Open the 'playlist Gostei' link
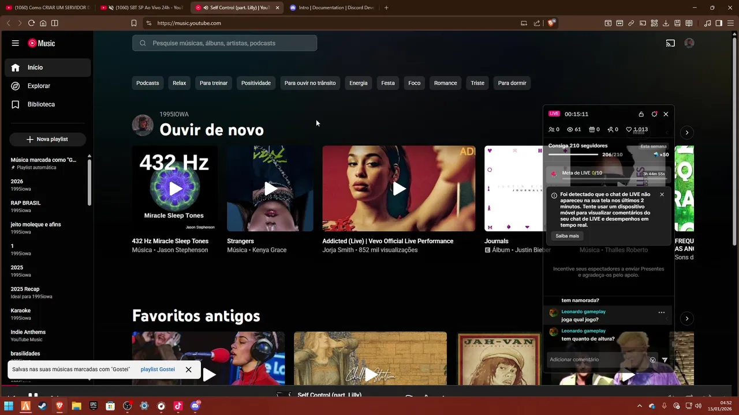The height and width of the screenshot is (415, 739). [158, 369]
